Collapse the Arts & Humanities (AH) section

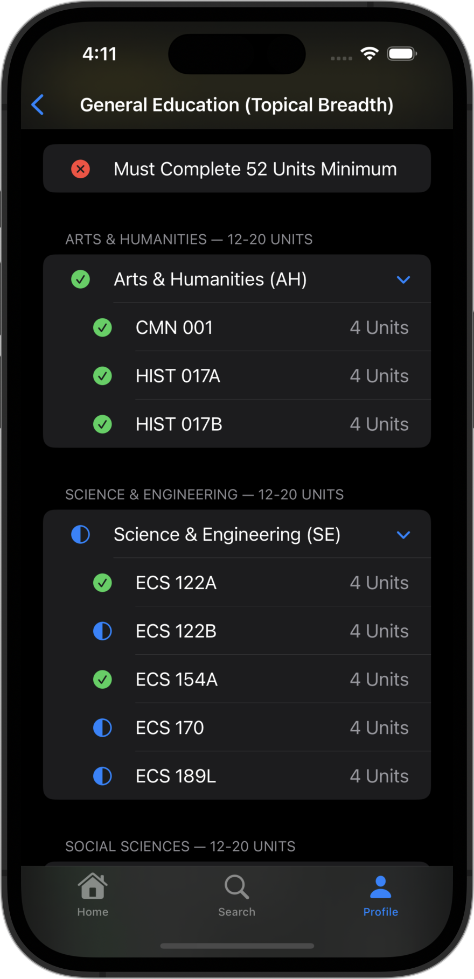point(403,279)
